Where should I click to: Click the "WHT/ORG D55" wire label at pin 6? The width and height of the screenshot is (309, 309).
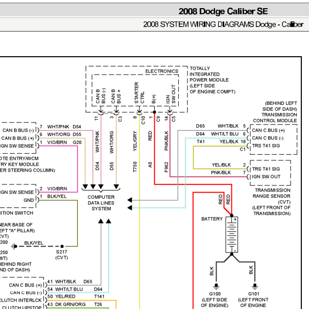pyautogui.click(x=64, y=134)
